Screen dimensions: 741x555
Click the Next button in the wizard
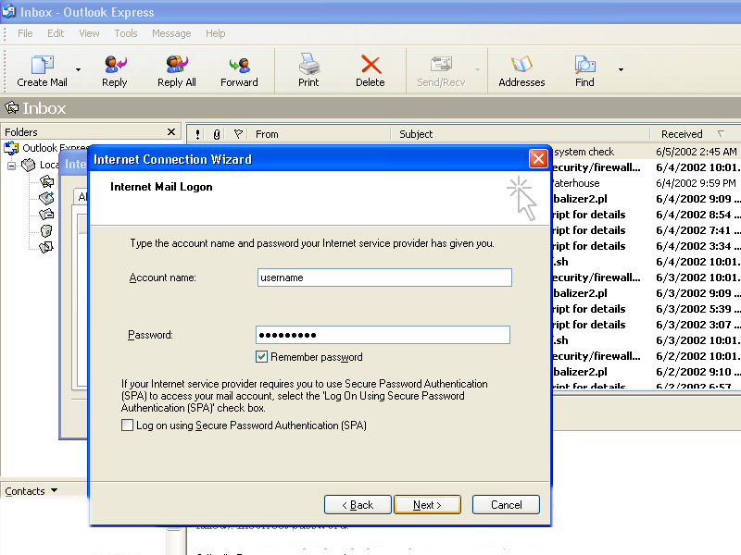coord(427,504)
